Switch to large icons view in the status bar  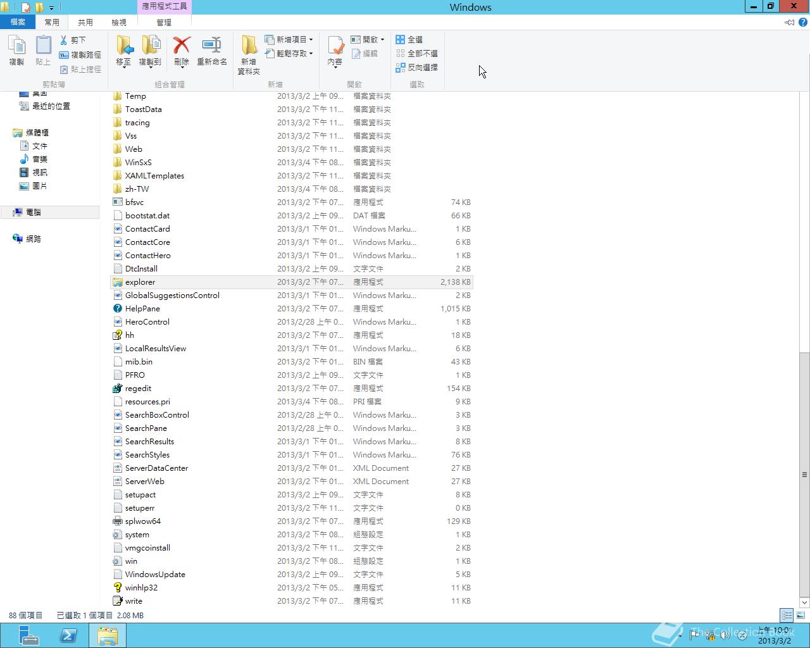pyautogui.click(x=801, y=615)
